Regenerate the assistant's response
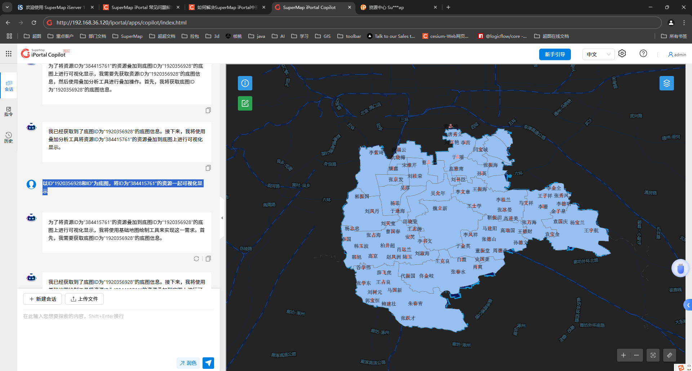692x371 pixels. 196,259
